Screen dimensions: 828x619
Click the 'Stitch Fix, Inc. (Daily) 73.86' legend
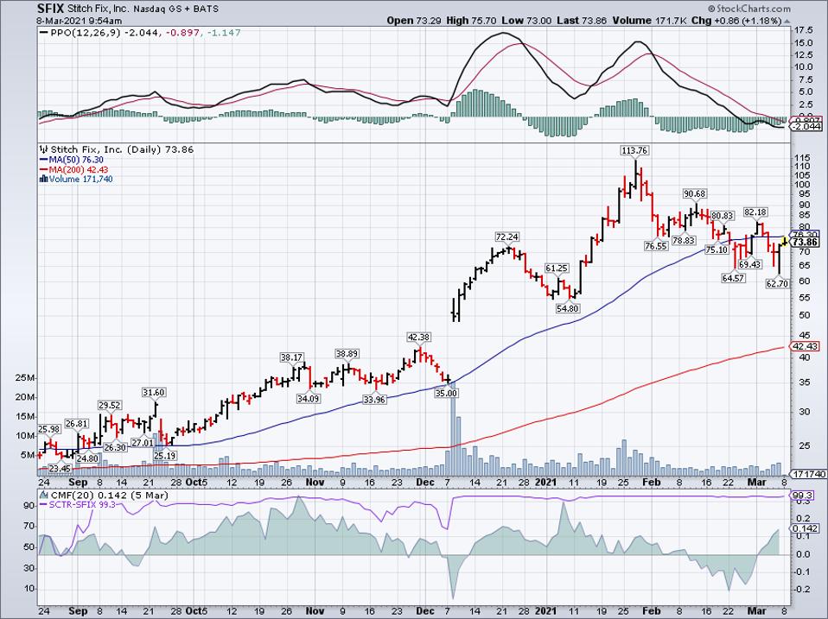pyautogui.click(x=117, y=149)
